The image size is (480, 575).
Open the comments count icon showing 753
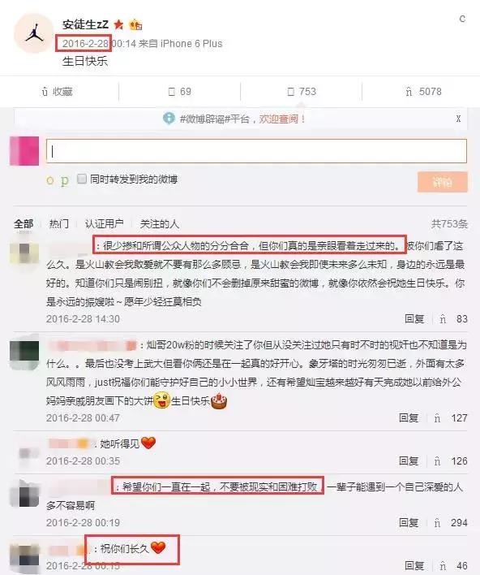(x=302, y=92)
